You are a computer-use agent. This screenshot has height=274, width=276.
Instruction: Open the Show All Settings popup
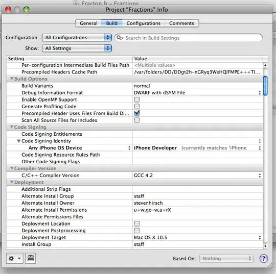(77, 48)
